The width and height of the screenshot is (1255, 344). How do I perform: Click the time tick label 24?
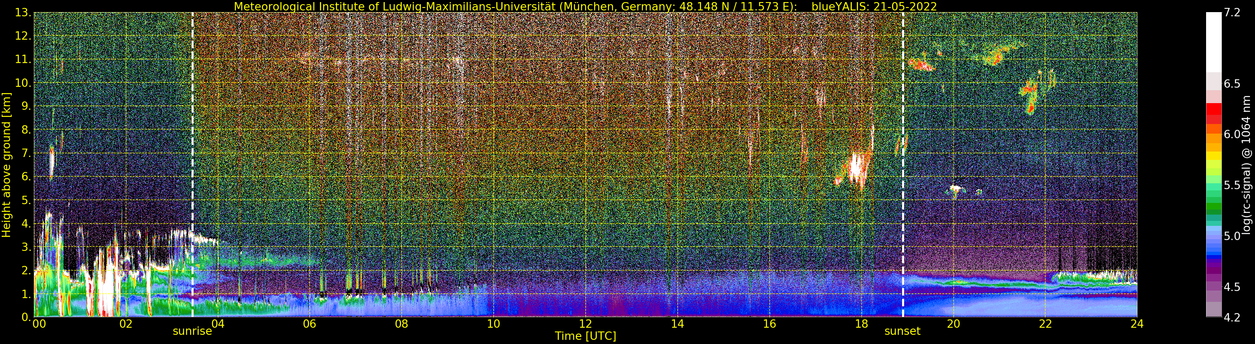click(1137, 324)
